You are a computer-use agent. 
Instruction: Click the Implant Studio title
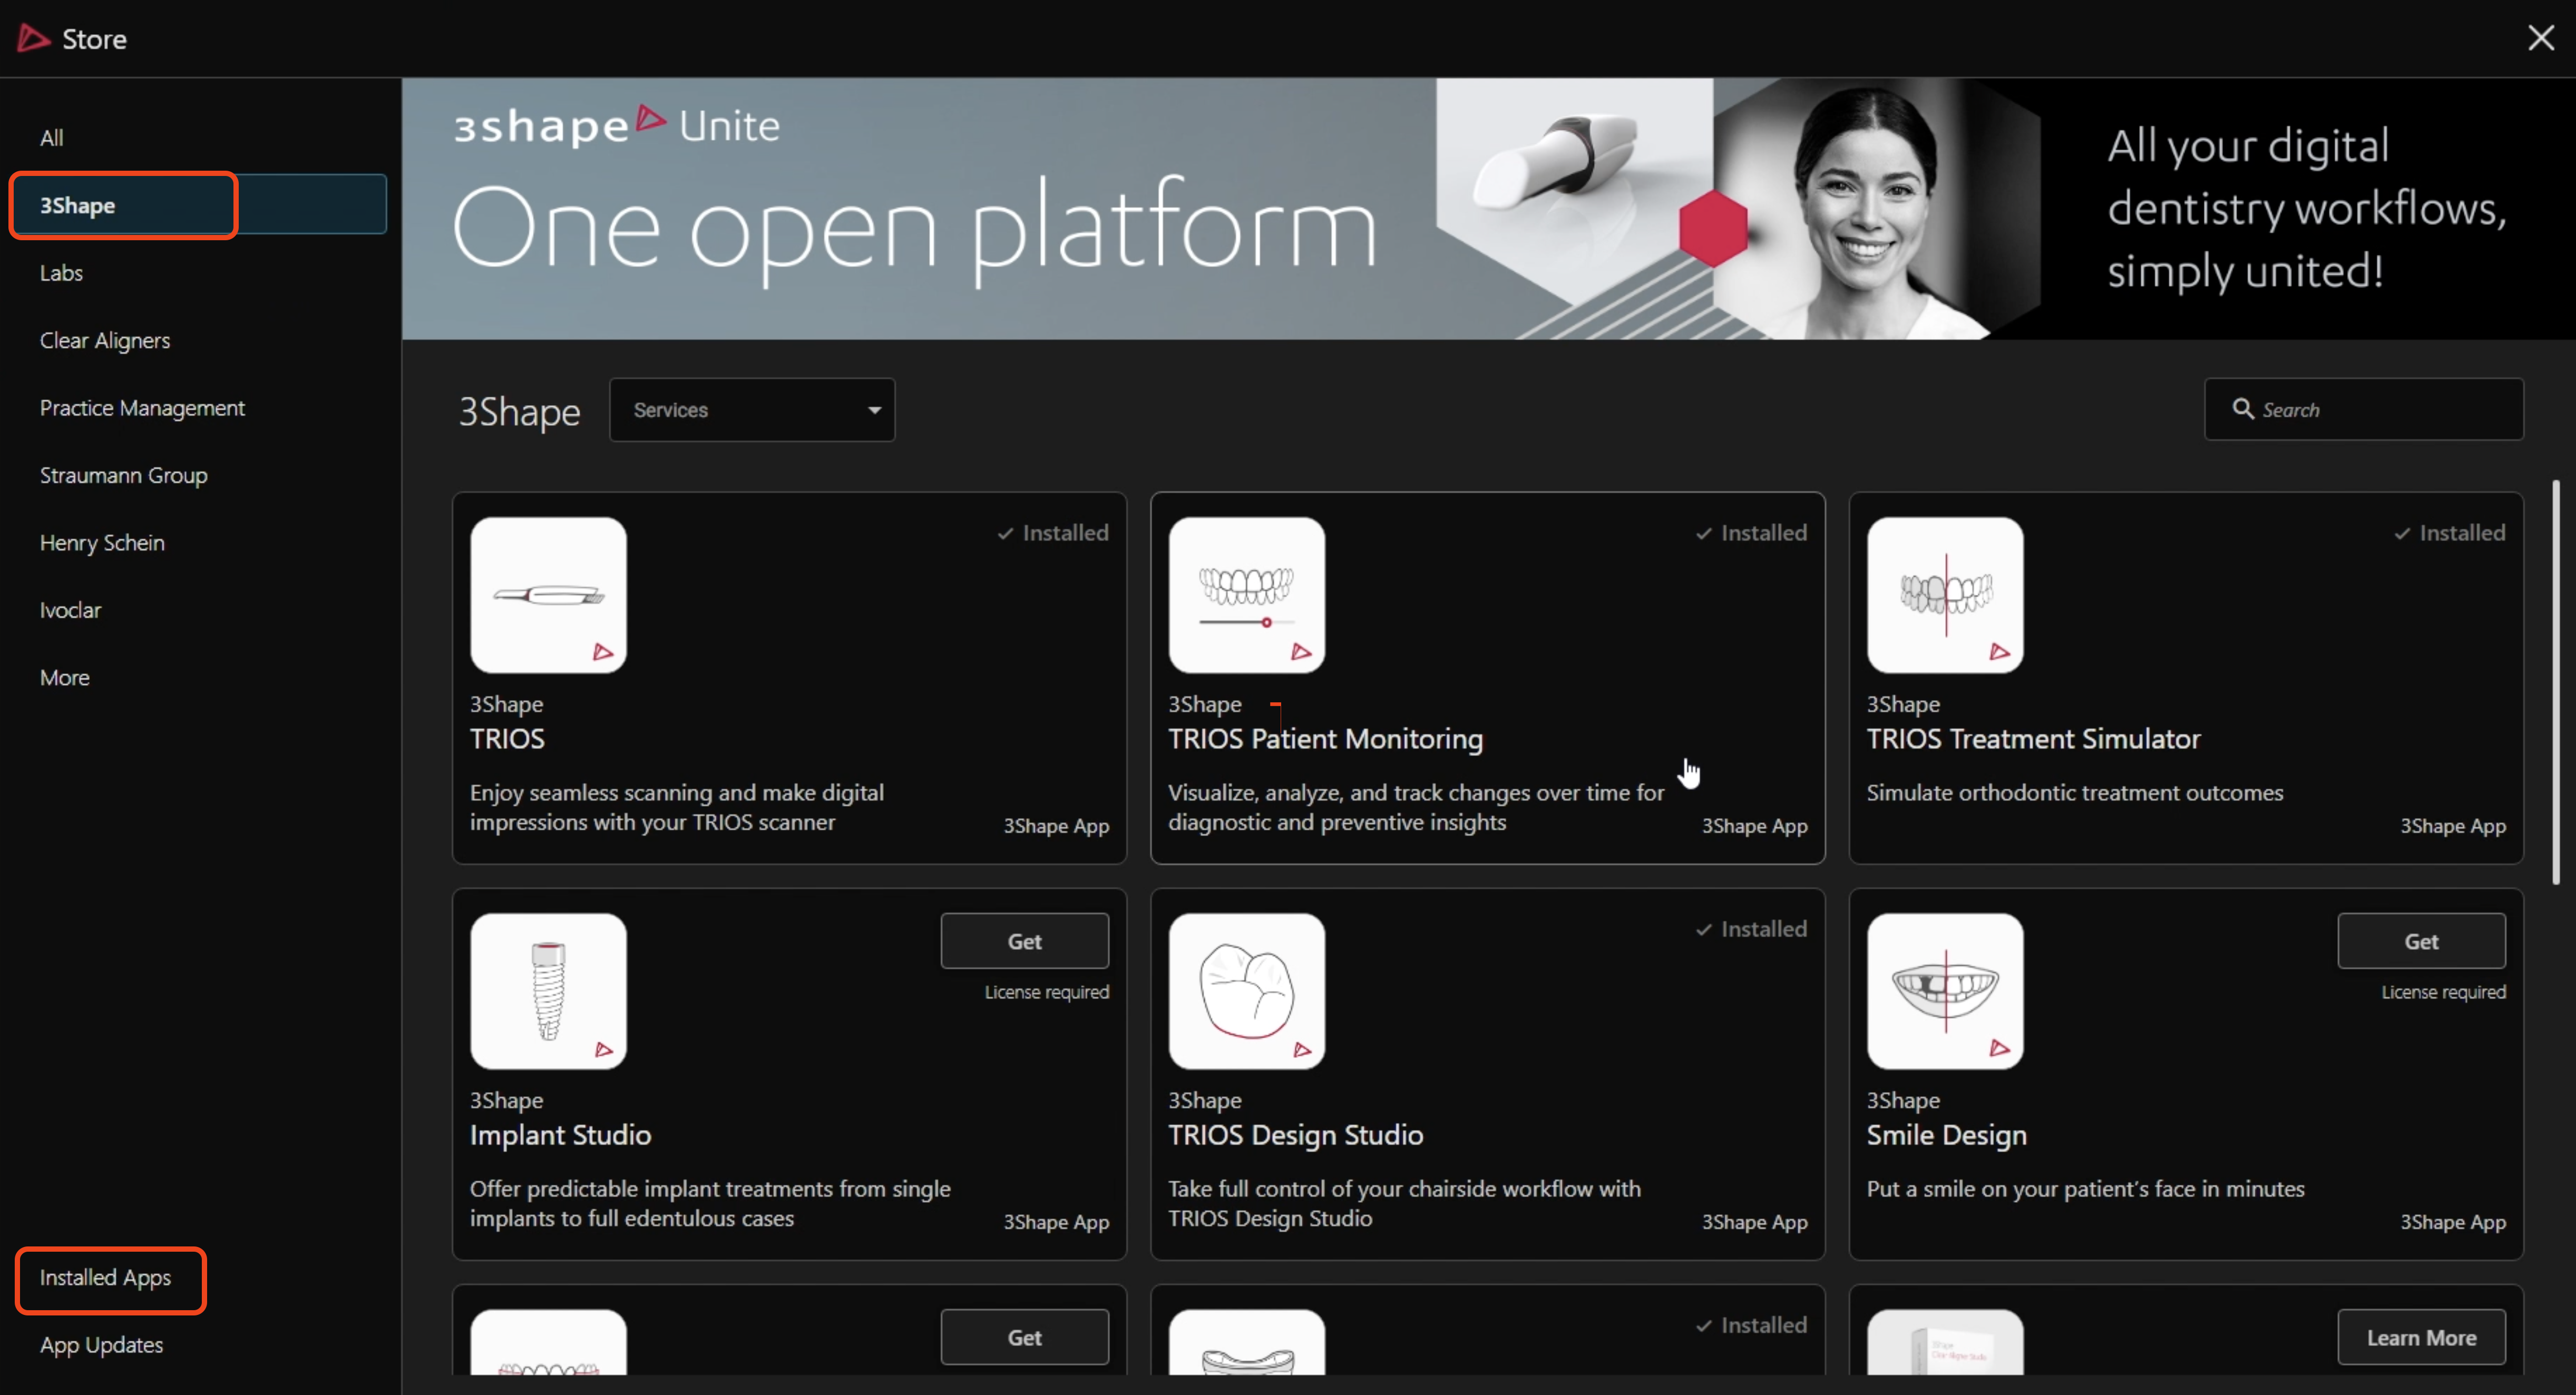(x=560, y=1135)
